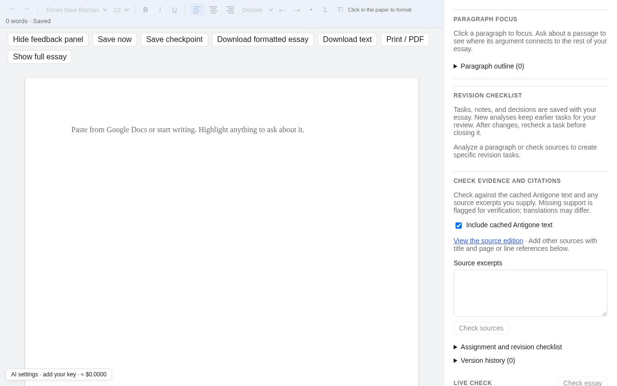Click the Print / PDF button
The width and height of the screenshot is (617, 386).
click(x=405, y=40)
